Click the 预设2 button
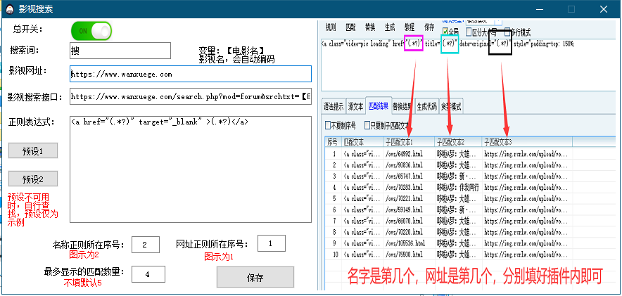Image resolution: width=622 pixels, height=296 pixels. coord(33,179)
